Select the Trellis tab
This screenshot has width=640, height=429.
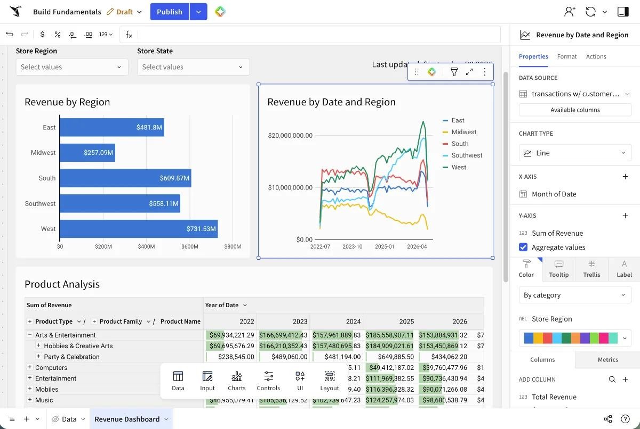(x=591, y=269)
